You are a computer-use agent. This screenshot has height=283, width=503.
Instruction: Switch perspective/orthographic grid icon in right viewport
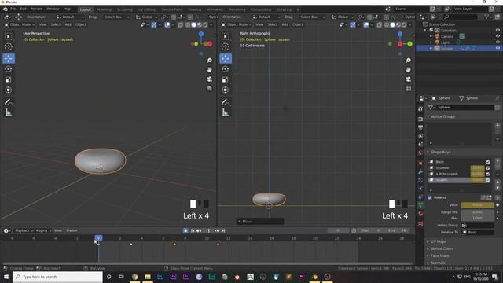[409, 88]
